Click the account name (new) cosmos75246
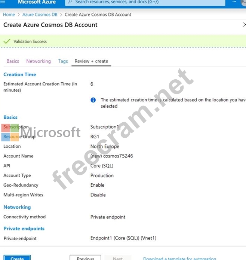 112,156
